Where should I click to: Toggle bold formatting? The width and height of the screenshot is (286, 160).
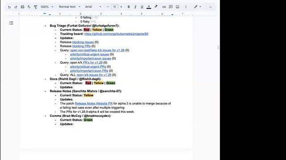[x=129, y=7]
